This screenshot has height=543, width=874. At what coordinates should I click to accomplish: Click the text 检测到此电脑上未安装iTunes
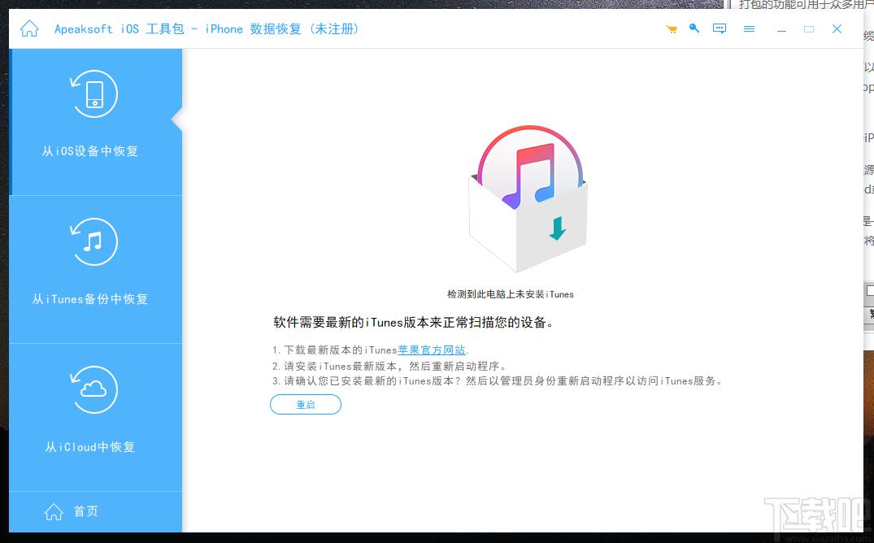click(511, 294)
